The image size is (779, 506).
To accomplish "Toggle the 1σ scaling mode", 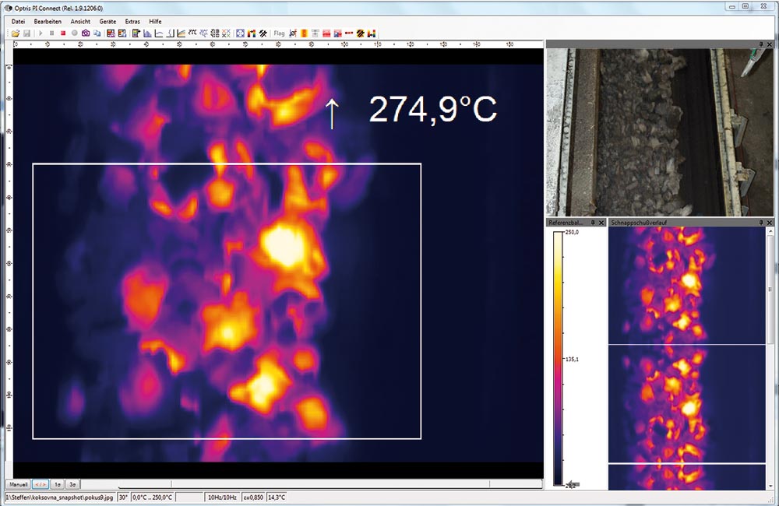I will (58, 483).
